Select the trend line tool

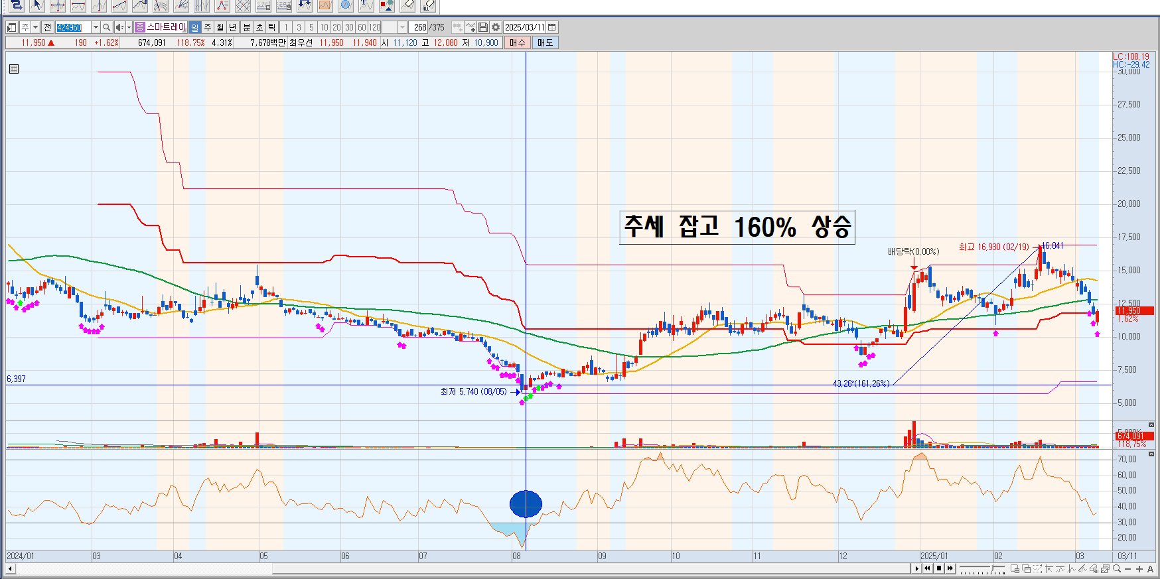coord(119,5)
